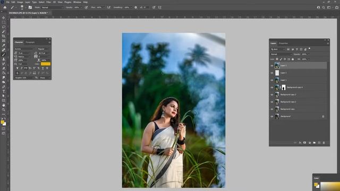Click the smoothing options gear icon
Screen dimensions: 340x191
(136, 7)
